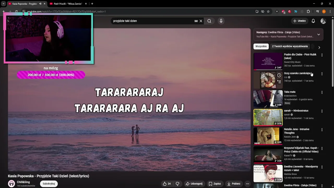The width and height of the screenshot is (334, 188).
Task: Open the Natalie Jane Intrusive Thoughts thumbnail
Action: 268,136
